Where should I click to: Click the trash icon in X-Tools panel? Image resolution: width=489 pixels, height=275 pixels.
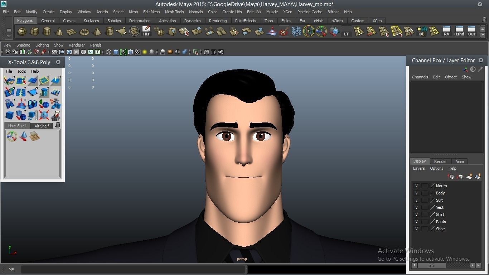coord(58,125)
